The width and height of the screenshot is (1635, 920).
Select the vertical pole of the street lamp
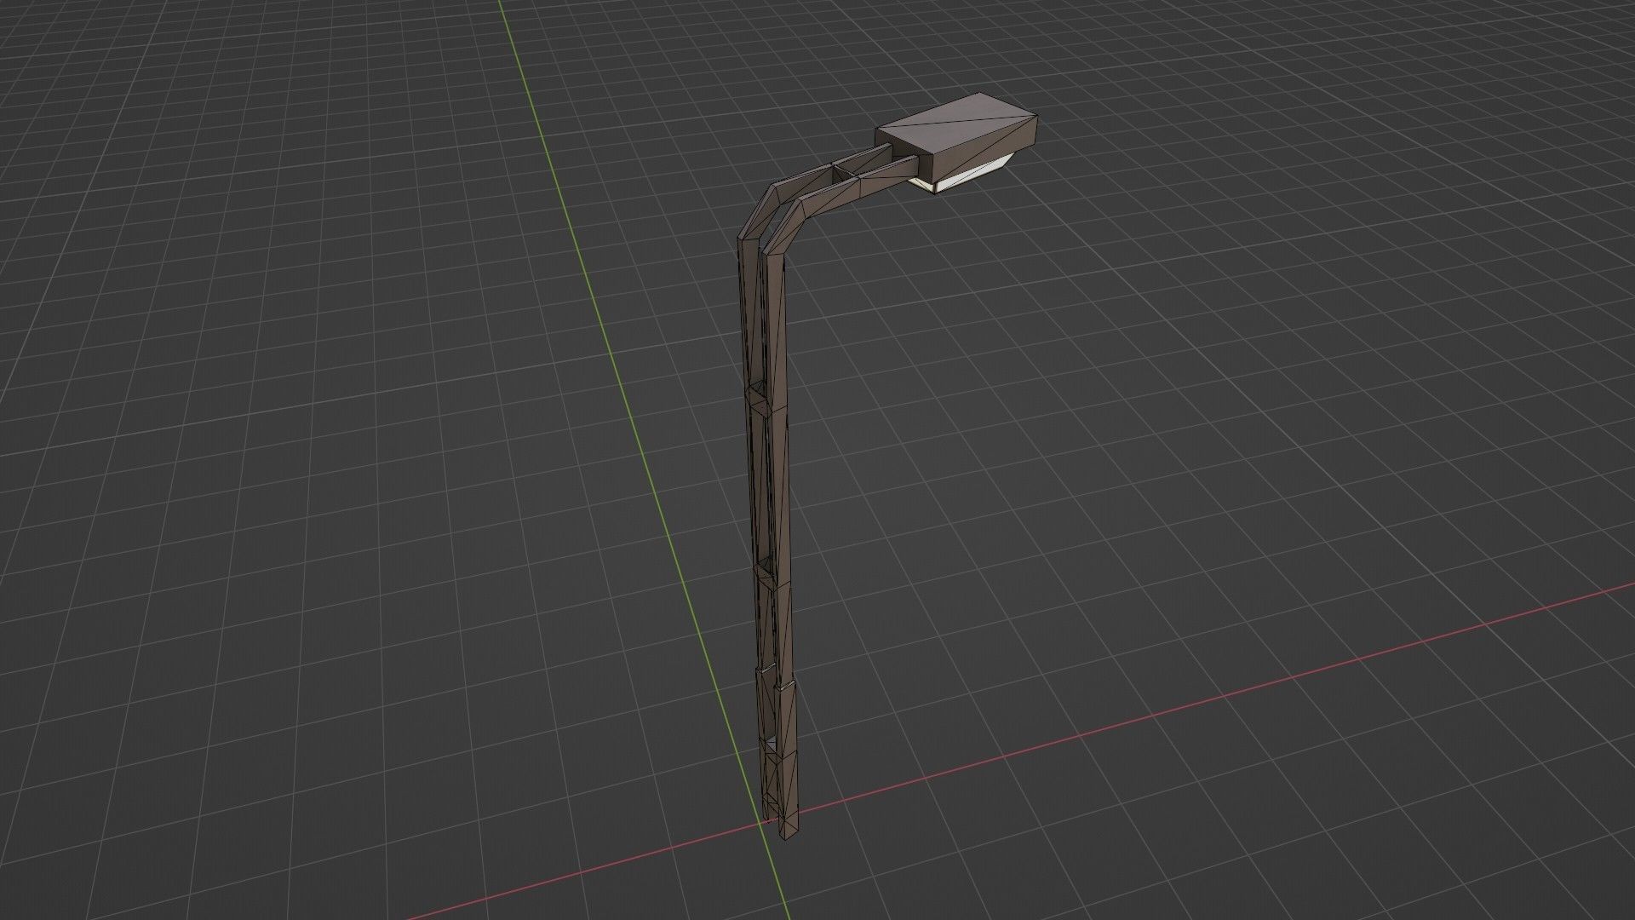coord(770,537)
